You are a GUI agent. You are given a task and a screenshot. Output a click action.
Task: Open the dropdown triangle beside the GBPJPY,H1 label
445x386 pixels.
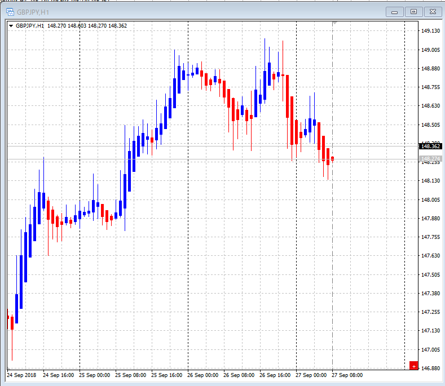(x=11, y=26)
